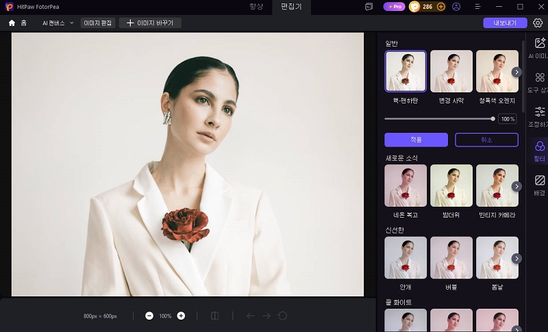Click the filter panel scrollbar
The image size is (548, 332).
[x=523, y=77]
